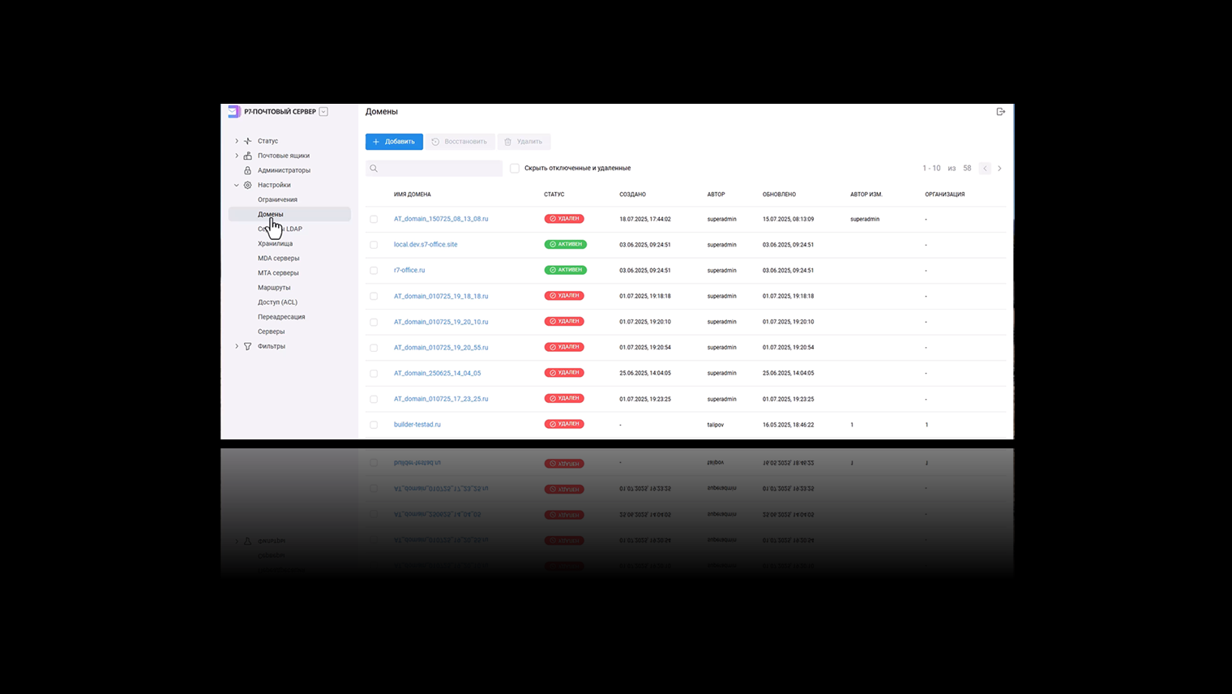Click the domain search input field

(439, 169)
